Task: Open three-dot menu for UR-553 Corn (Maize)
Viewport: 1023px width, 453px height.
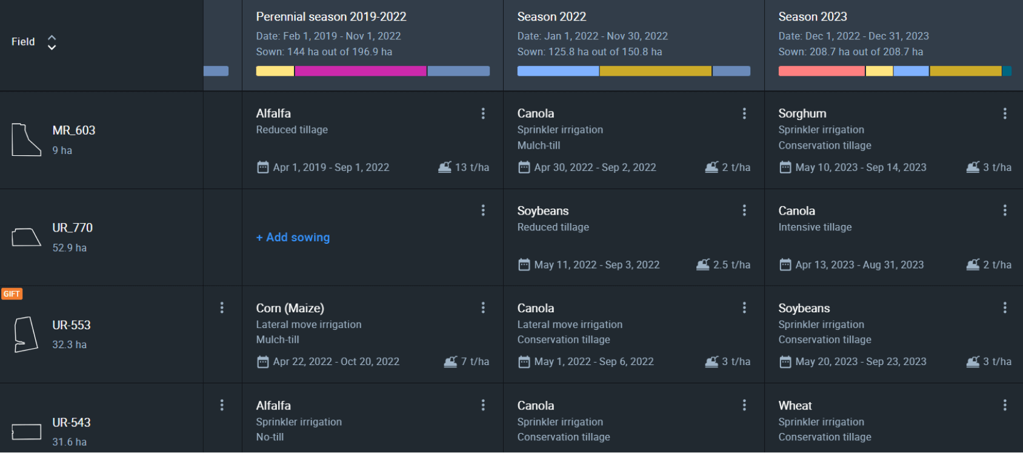Action: [483, 307]
